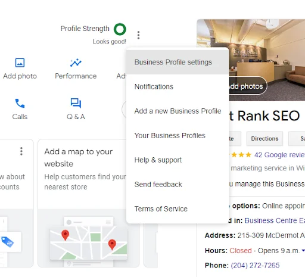Click the Calls phone icon
305x277 pixels.
(x=20, y=103)
